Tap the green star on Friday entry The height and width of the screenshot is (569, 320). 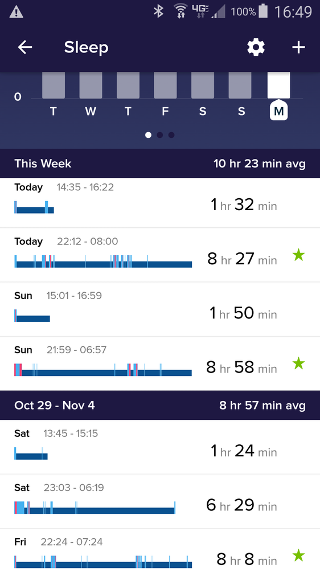click(x=298, y=555)
